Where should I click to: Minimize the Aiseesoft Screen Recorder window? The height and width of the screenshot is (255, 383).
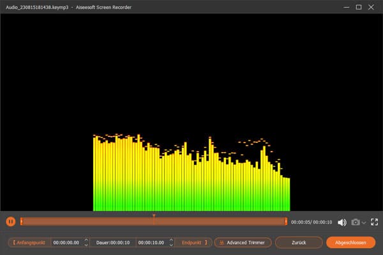(346, 7)
